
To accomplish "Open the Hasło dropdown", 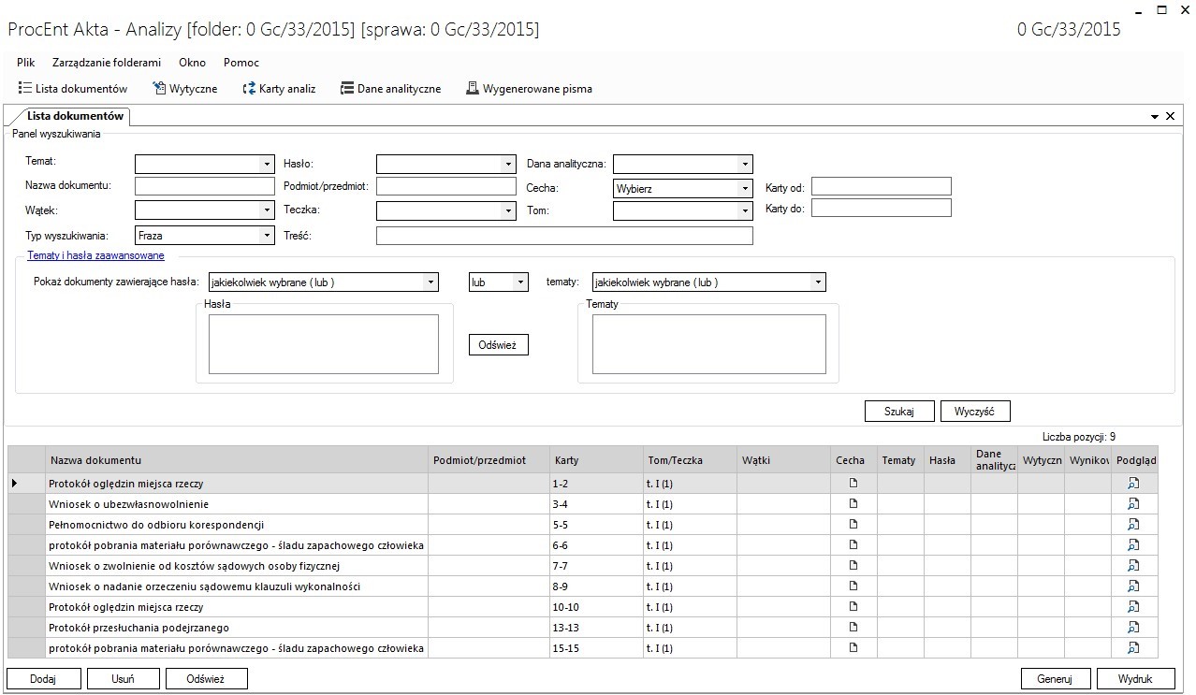I will [x=509, y=165].
